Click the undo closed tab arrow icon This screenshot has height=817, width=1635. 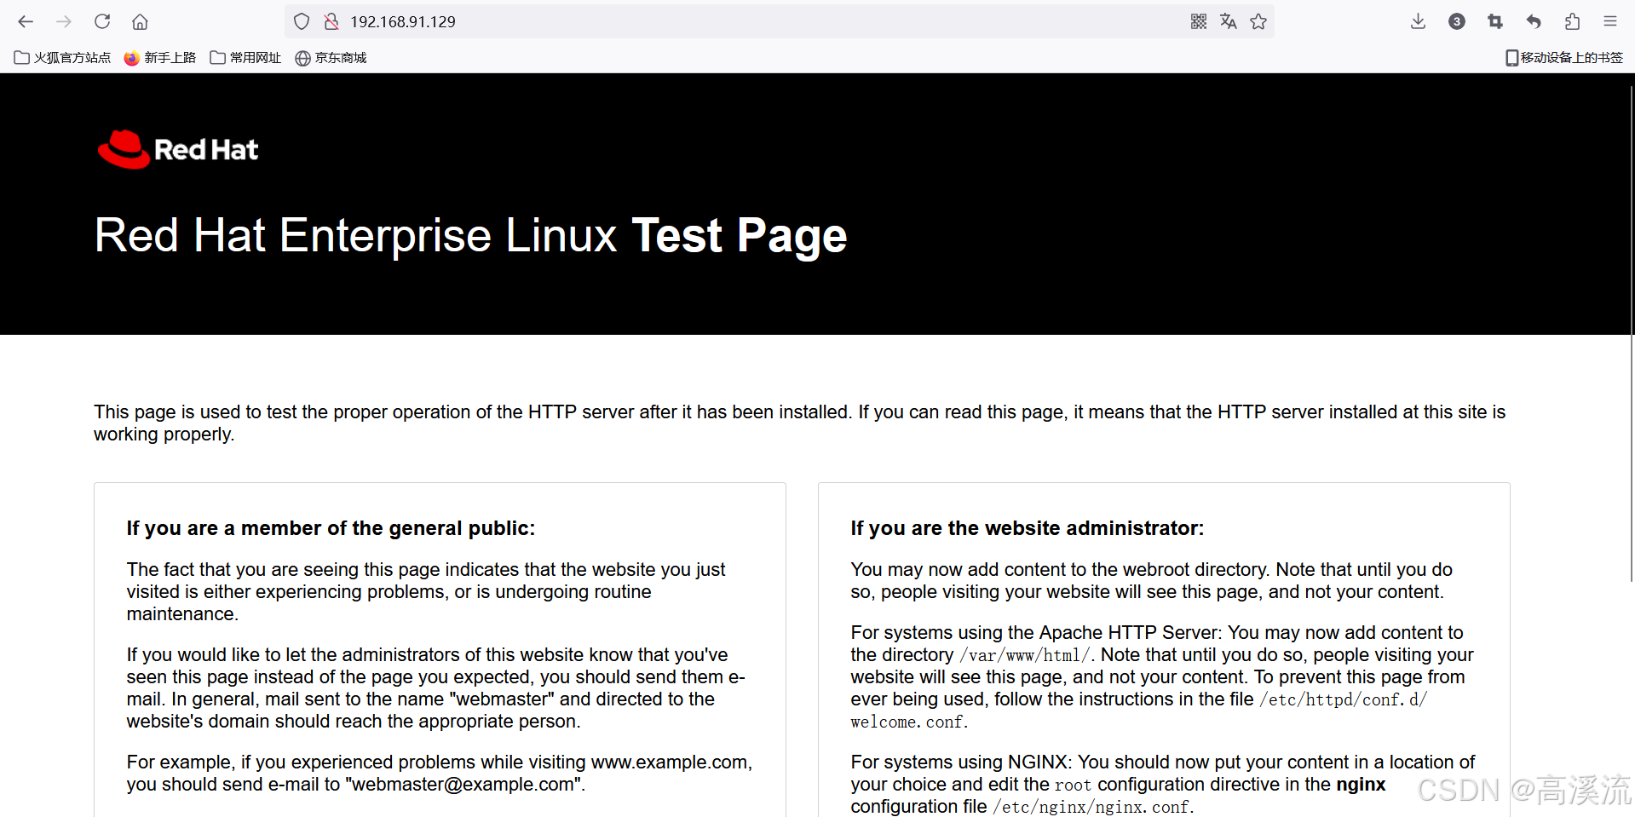(1534, 21)
